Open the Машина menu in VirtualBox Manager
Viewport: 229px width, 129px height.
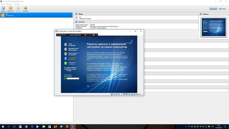pyautogui.click(x=9, y=4)
